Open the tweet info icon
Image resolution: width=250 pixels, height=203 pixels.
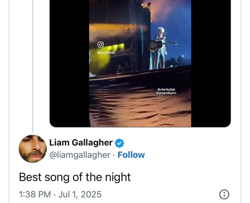224,194
